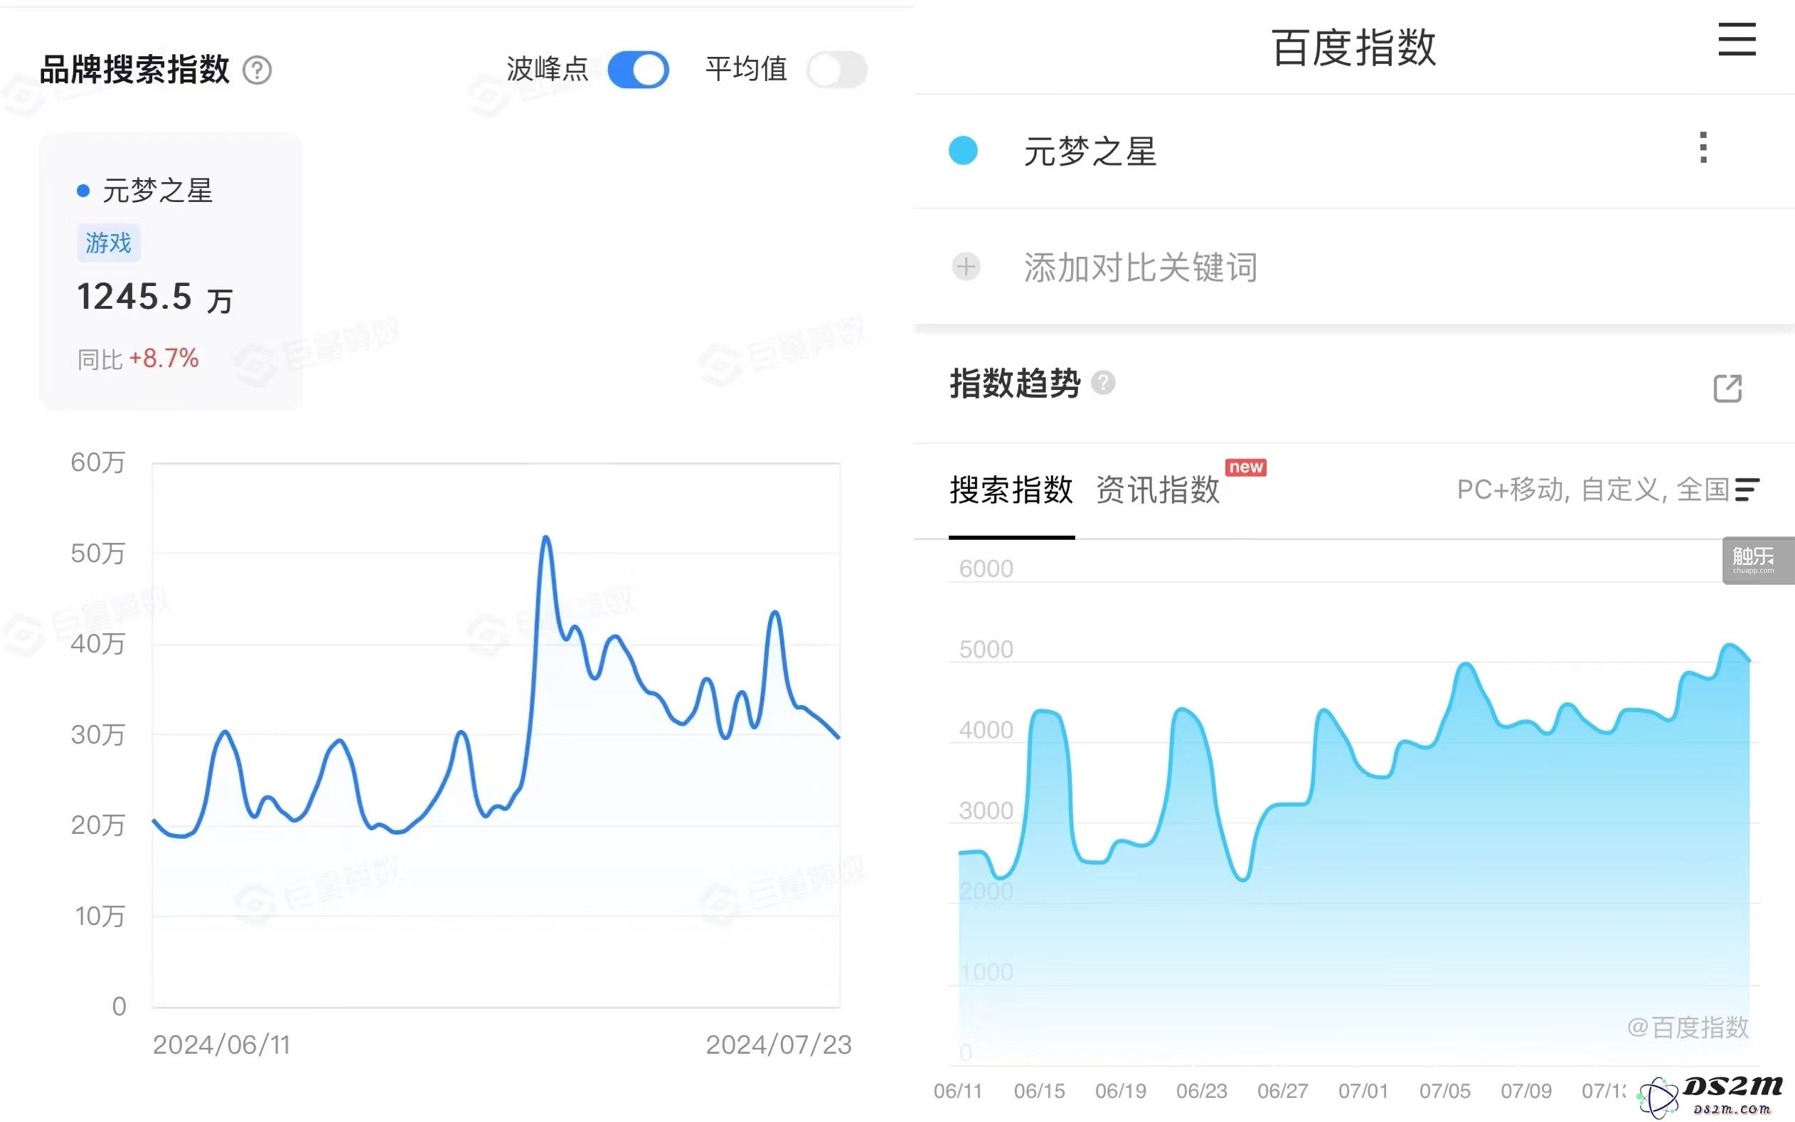This screenshot has height=1122, width=1795.
Task: Click the 2024/07/23 end date label
Action: pos(778,1045)
